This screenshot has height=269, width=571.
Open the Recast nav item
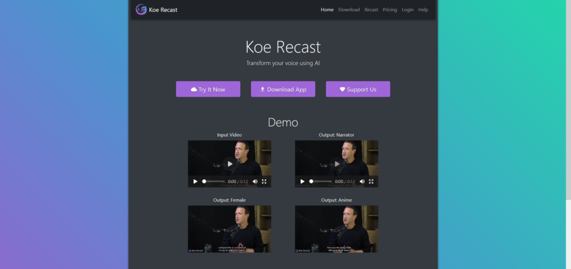[x=371, y=10]
